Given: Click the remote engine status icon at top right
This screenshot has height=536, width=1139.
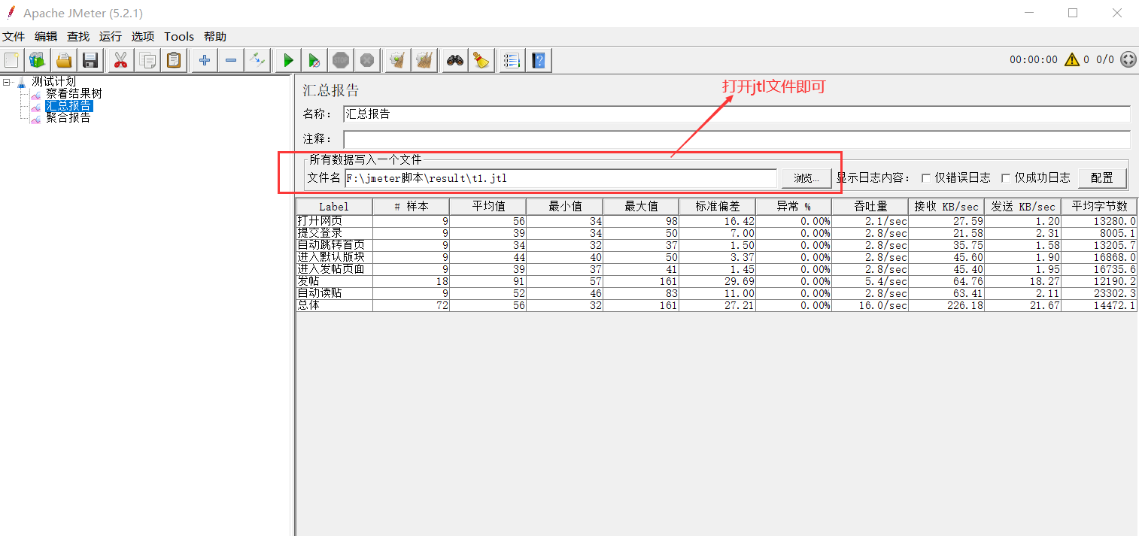Looking at the screenshot, I should [x=1128, y=59].
